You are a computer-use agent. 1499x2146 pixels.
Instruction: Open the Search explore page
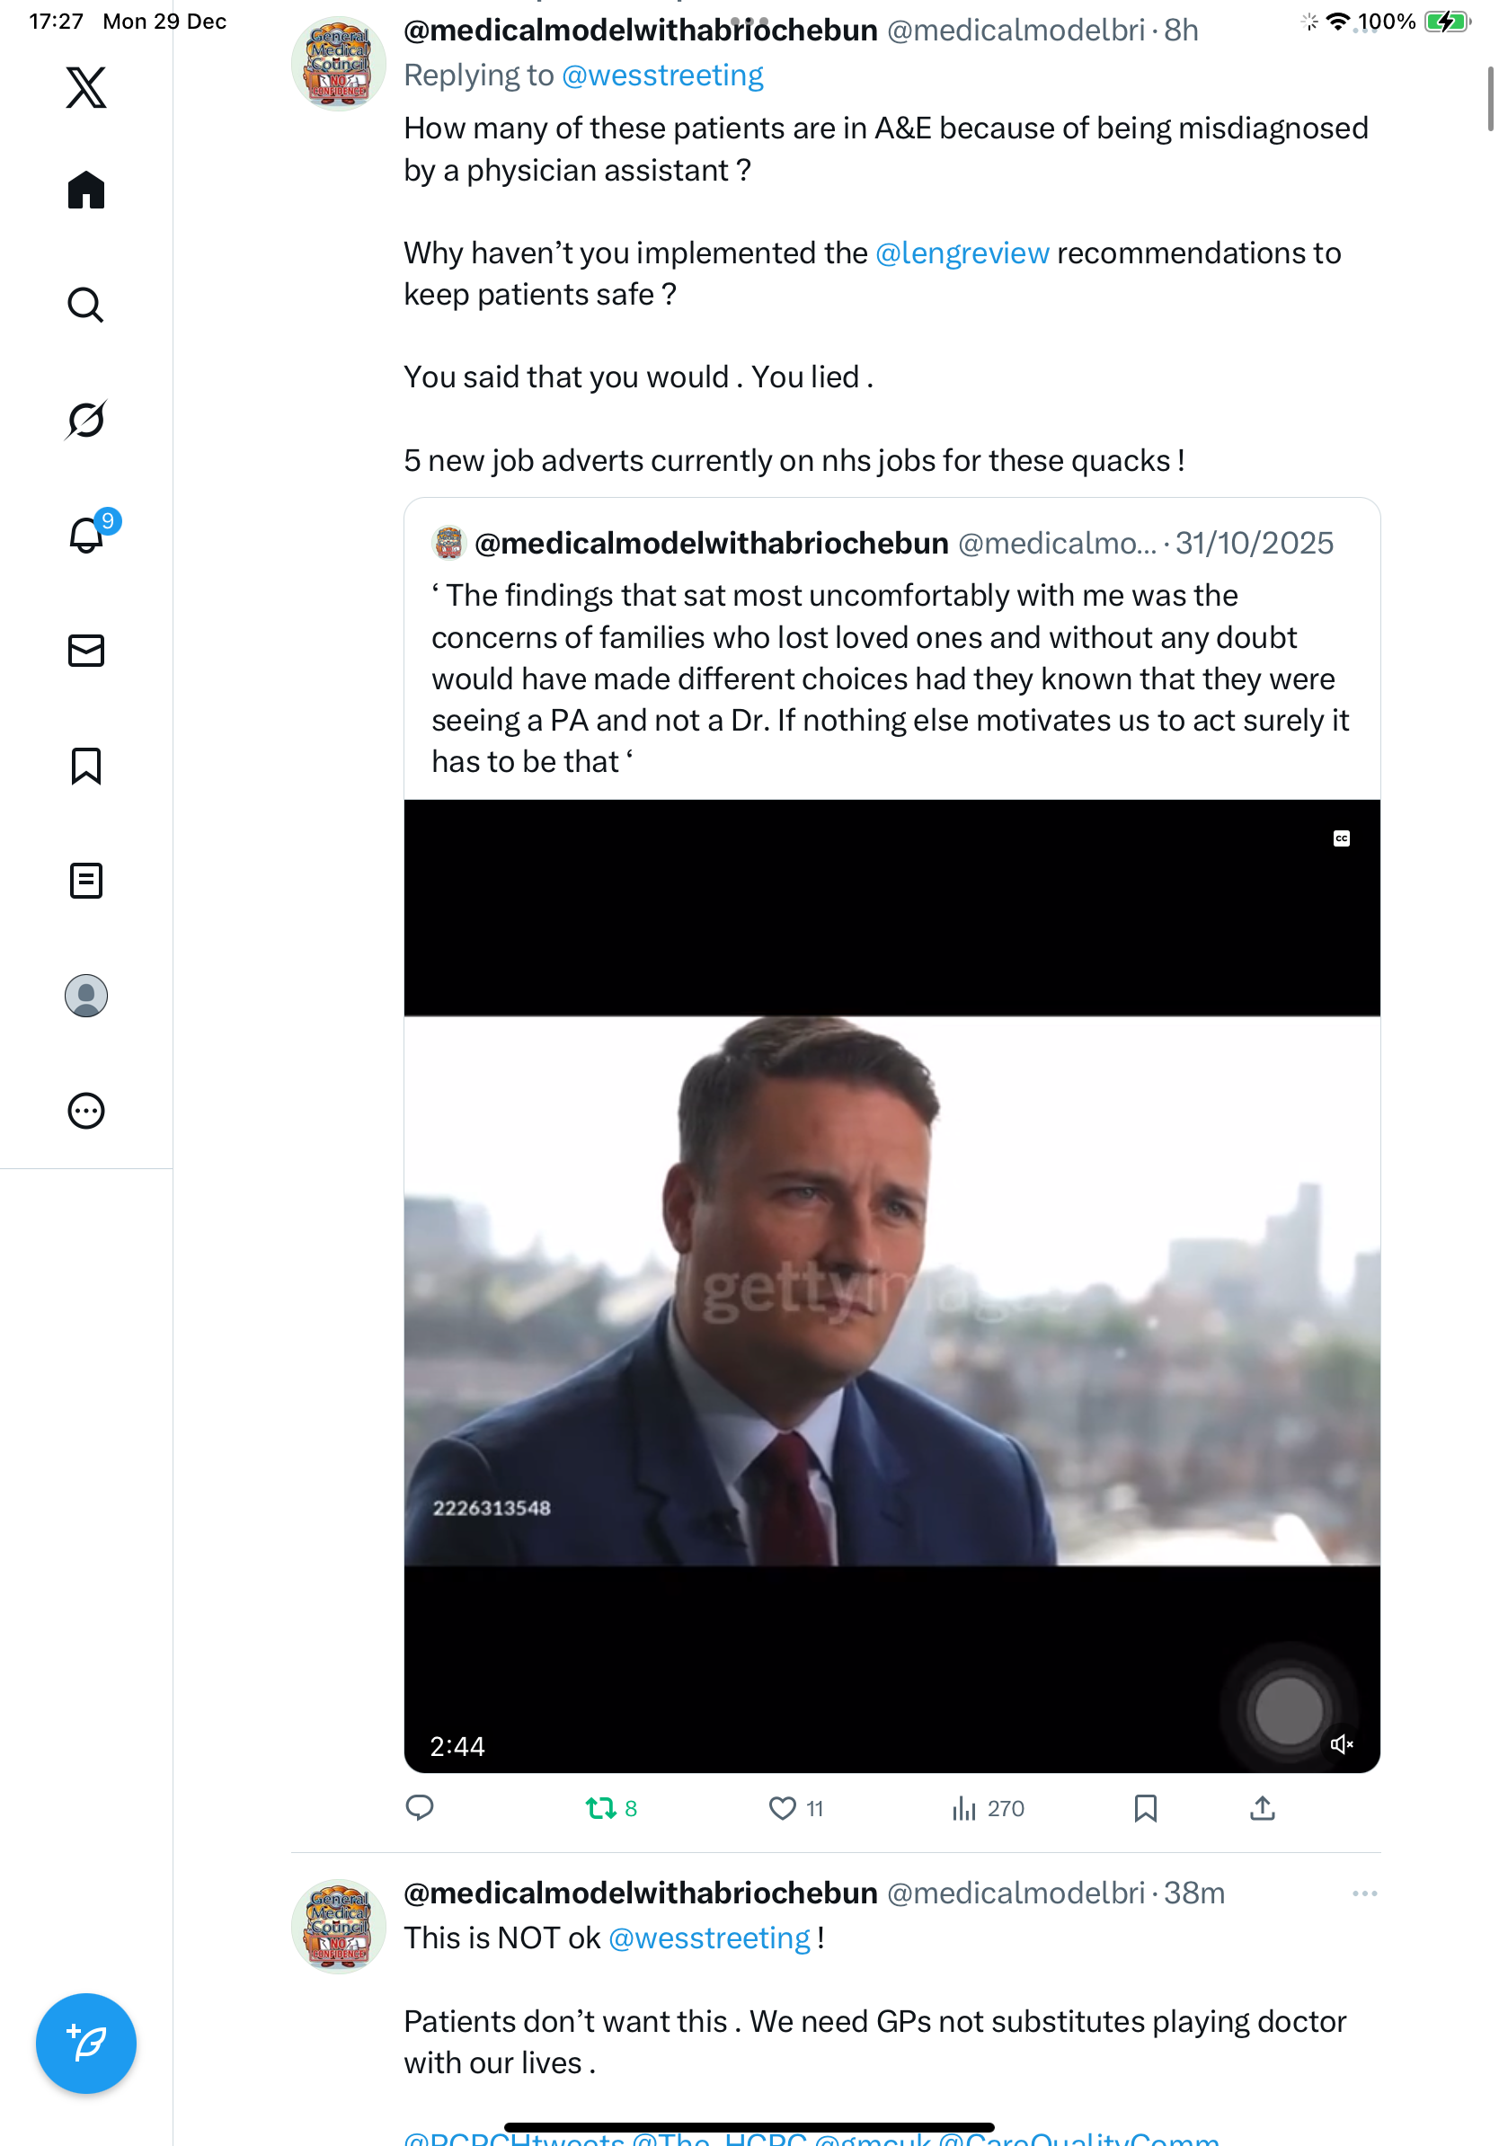click(x=86, y=305)
